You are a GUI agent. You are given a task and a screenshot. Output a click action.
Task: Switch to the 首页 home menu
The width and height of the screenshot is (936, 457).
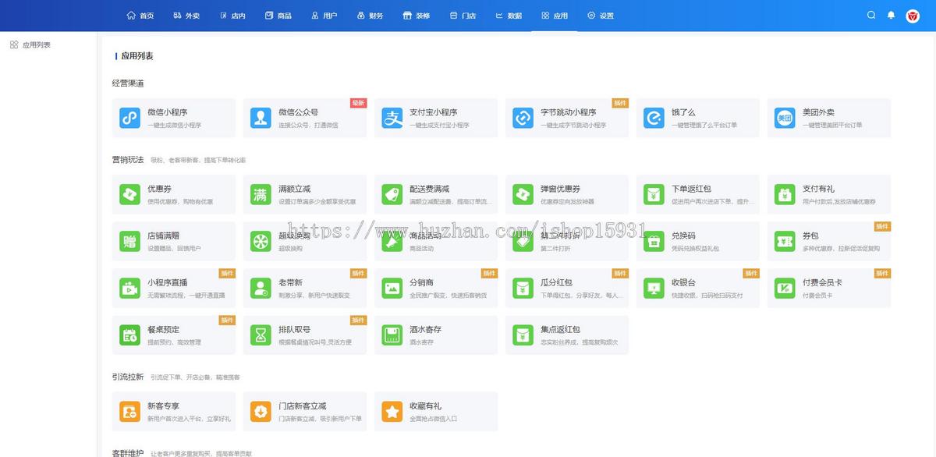140,16
